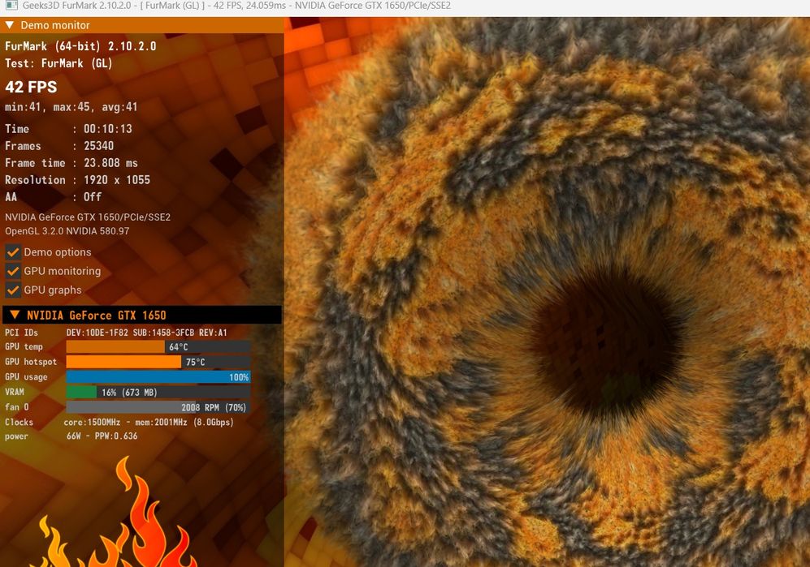Disable the GPU monitoring checkbox
The width and height of the screenshot is (810, 567).
13,271
